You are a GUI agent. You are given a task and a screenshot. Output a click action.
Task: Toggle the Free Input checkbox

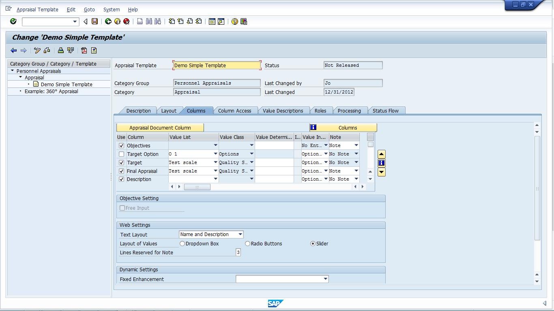[122, 208]
